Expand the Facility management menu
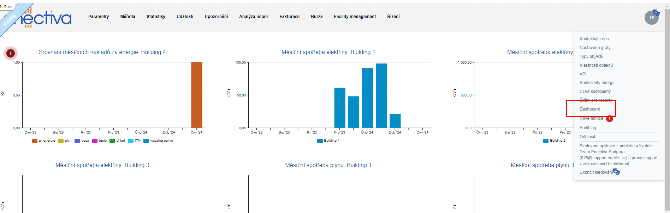The height and width of the screenshot is (213, 670). [x=355, y=17]
